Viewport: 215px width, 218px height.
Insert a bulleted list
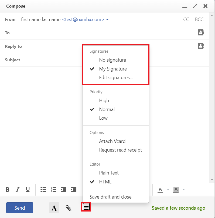point(43,189)
